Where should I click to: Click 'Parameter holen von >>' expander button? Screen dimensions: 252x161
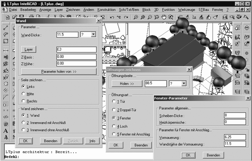(59, 72)
